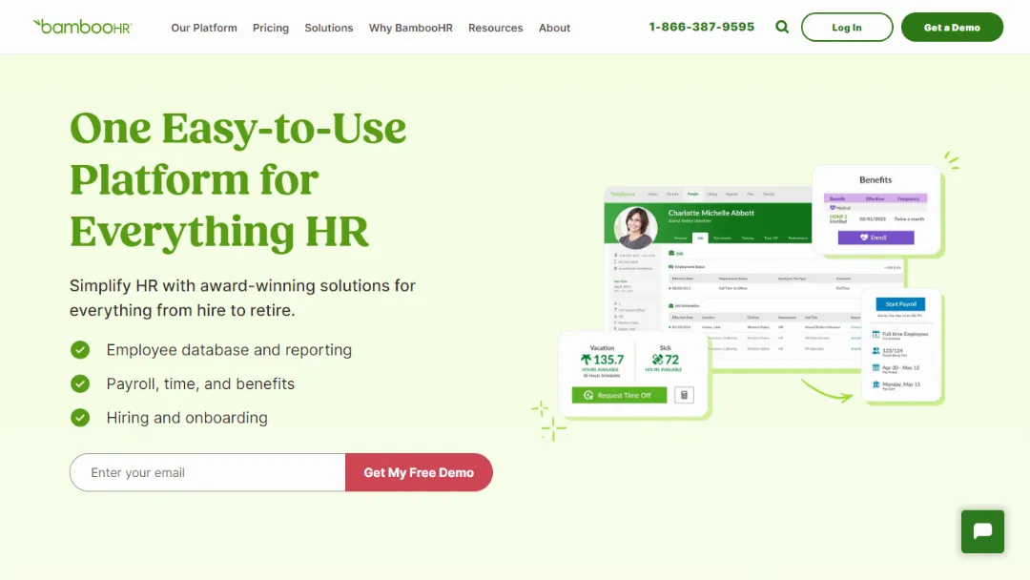
Task: Click the checkmark icon beside Hiring and onboarding
Action: 80,417
